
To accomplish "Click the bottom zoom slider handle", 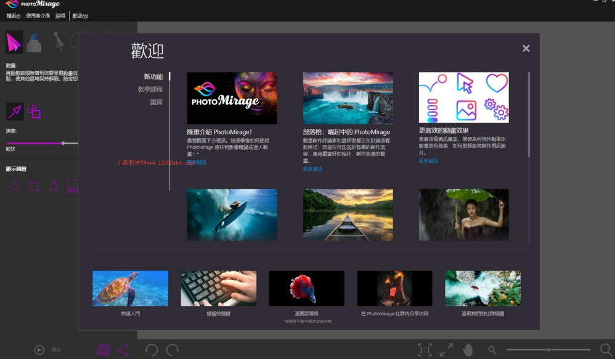I will 548,349.
